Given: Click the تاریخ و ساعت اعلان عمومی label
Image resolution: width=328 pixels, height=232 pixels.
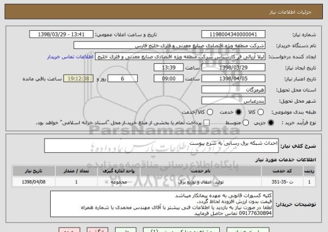Looking at the screenshot, I should point(126,35).
